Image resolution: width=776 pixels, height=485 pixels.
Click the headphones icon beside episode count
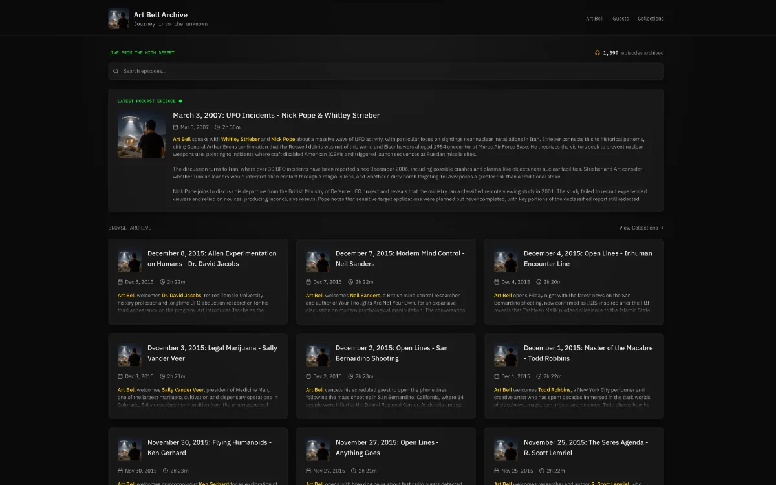tap(598, 53)
